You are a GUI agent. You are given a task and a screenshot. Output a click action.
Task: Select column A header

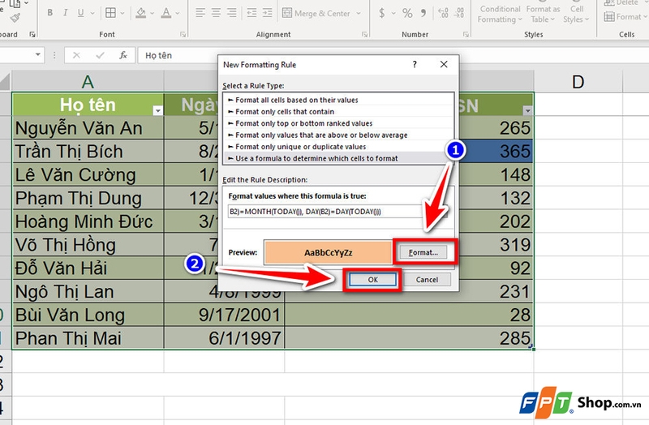pyautogui.click(x=88, y=82)
